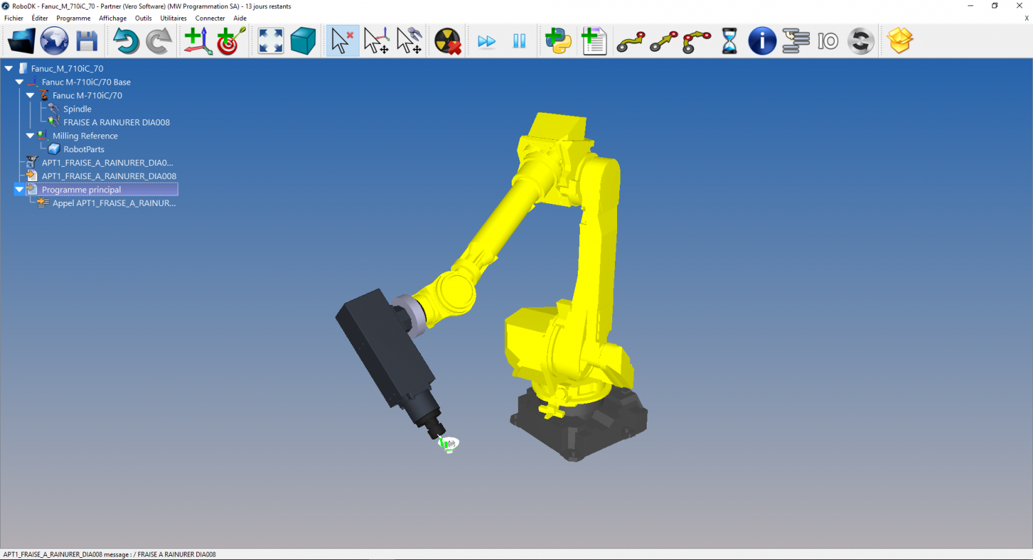Add a reference frame
The height and width of the screenshot is (560, 1033).
(x=198, y=41)
